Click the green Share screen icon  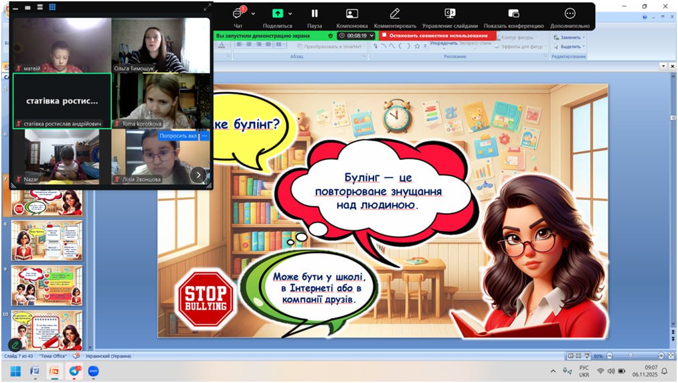277,13
